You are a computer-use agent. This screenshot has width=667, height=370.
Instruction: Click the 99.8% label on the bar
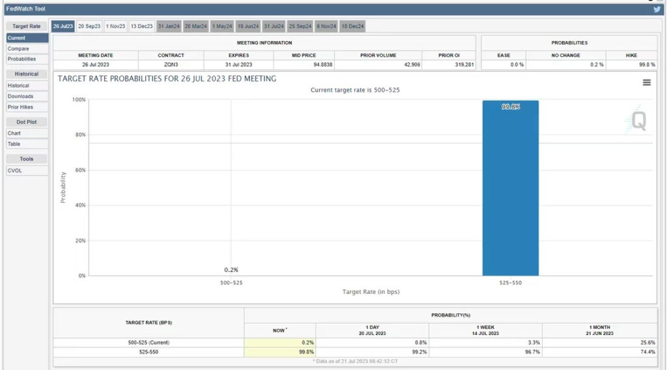[511, 107]
